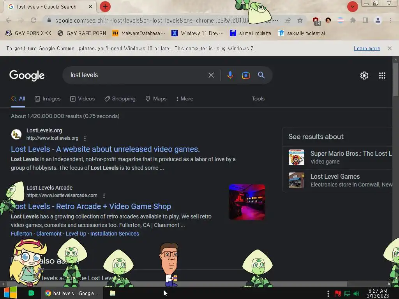Click Learn more in the update notice
The width and height of the screenshot is (399, 299).
367,48
